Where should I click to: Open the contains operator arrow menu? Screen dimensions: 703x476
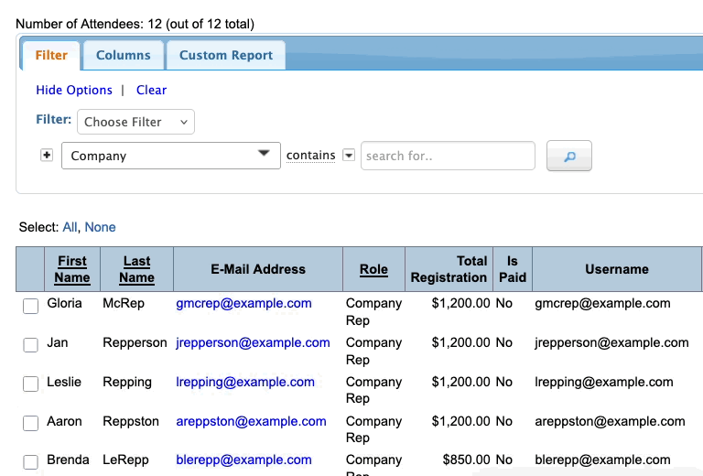pyautogui.click(x=349, y=155)
